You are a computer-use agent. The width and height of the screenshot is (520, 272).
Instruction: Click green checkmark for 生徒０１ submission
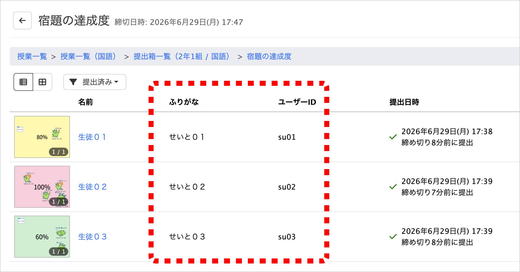coord(393,137)
